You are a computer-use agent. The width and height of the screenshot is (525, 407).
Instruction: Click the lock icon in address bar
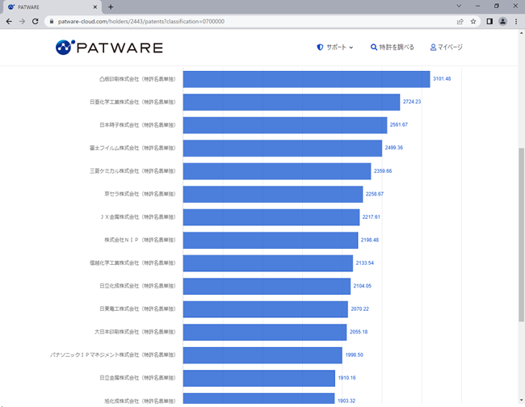pos(51,22)
